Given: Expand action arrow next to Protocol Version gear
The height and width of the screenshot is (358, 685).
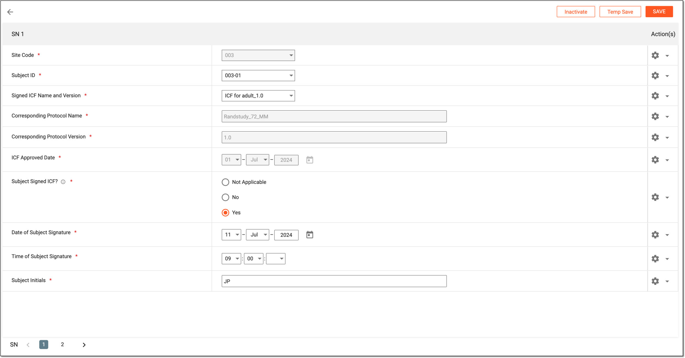Looking at the screenshot, I should coord(667,138).
